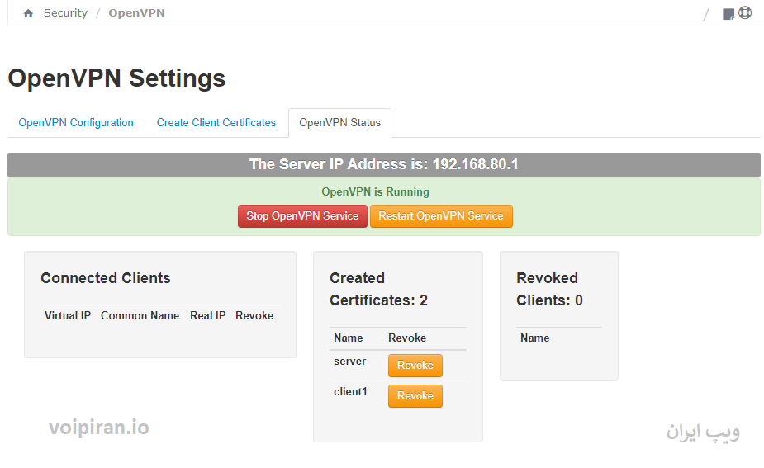Click Revoke header in Created Certificates
The height and width of the screenshot is (468, 764).
coord(407,338)
